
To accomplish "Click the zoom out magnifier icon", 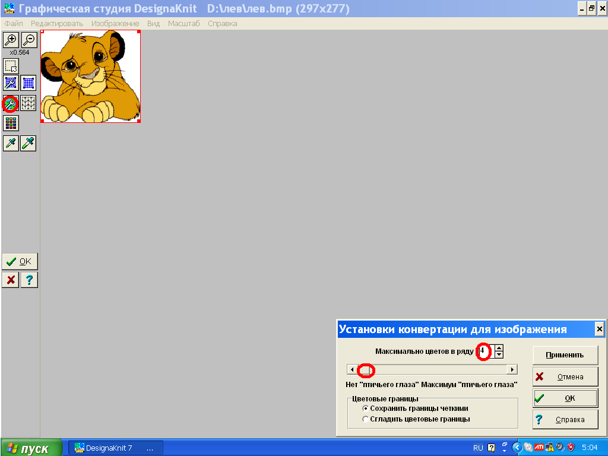I will tap(29, 40).
